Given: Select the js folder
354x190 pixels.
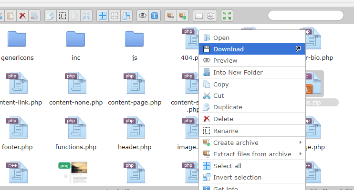Looking at the screenshot, I should (135, 39).
